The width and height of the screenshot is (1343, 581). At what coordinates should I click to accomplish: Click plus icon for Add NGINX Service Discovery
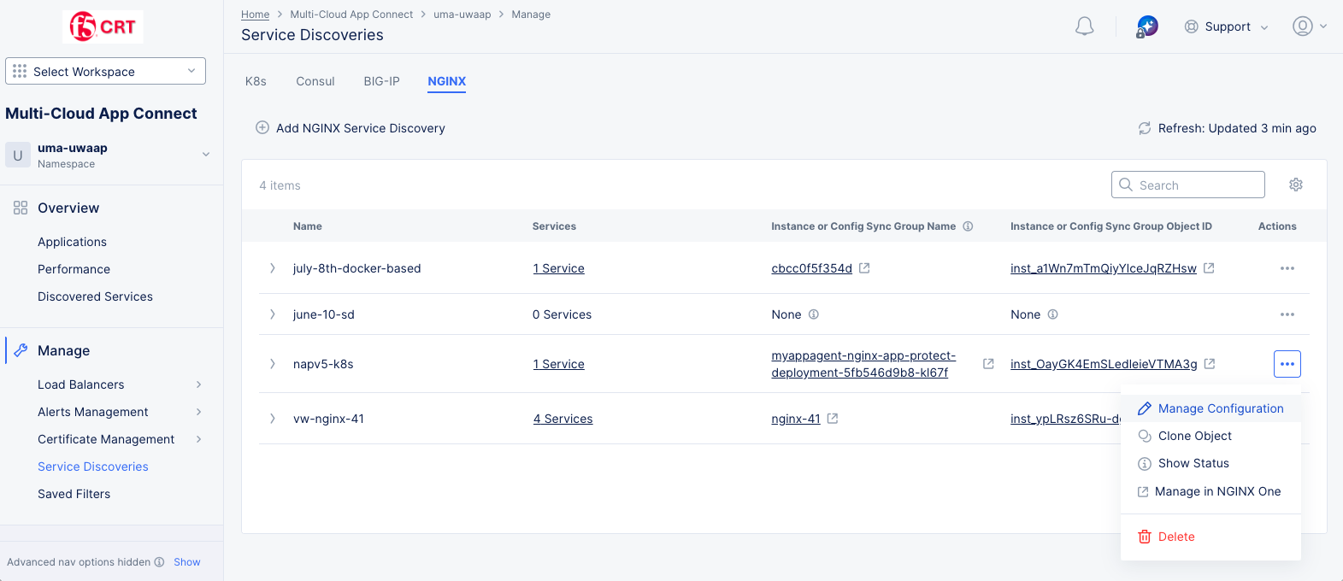(x=262, y=128)
